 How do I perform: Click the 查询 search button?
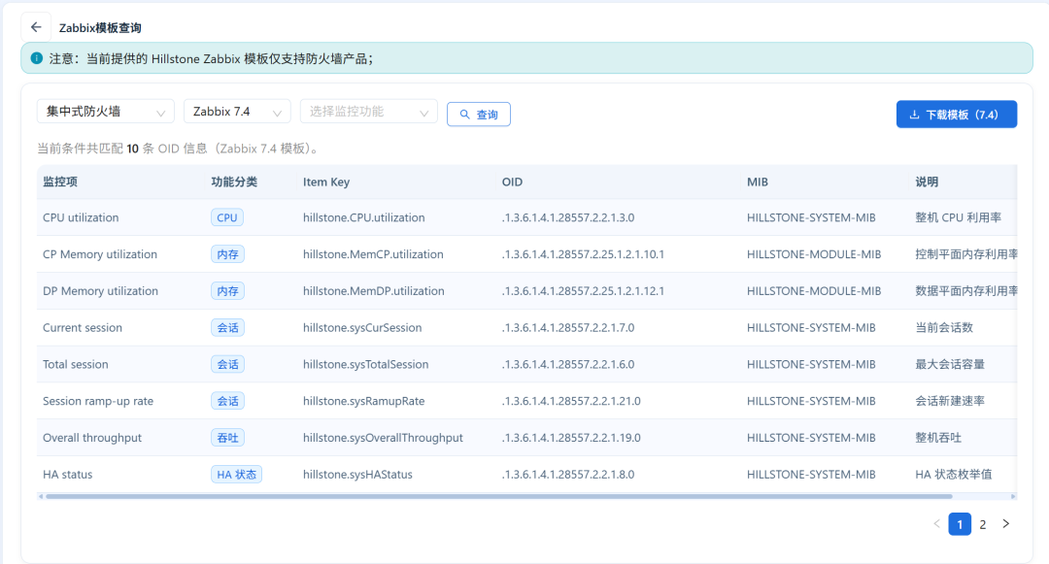[x=478, y=115]
